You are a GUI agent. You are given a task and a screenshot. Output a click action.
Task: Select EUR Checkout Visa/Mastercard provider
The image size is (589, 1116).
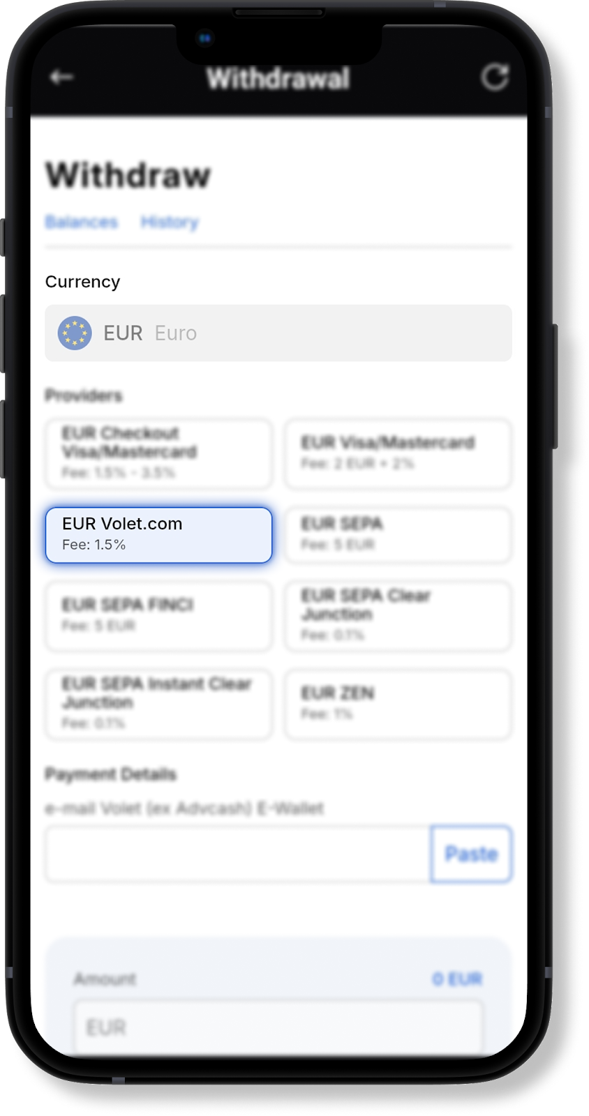tap(158, 453)
